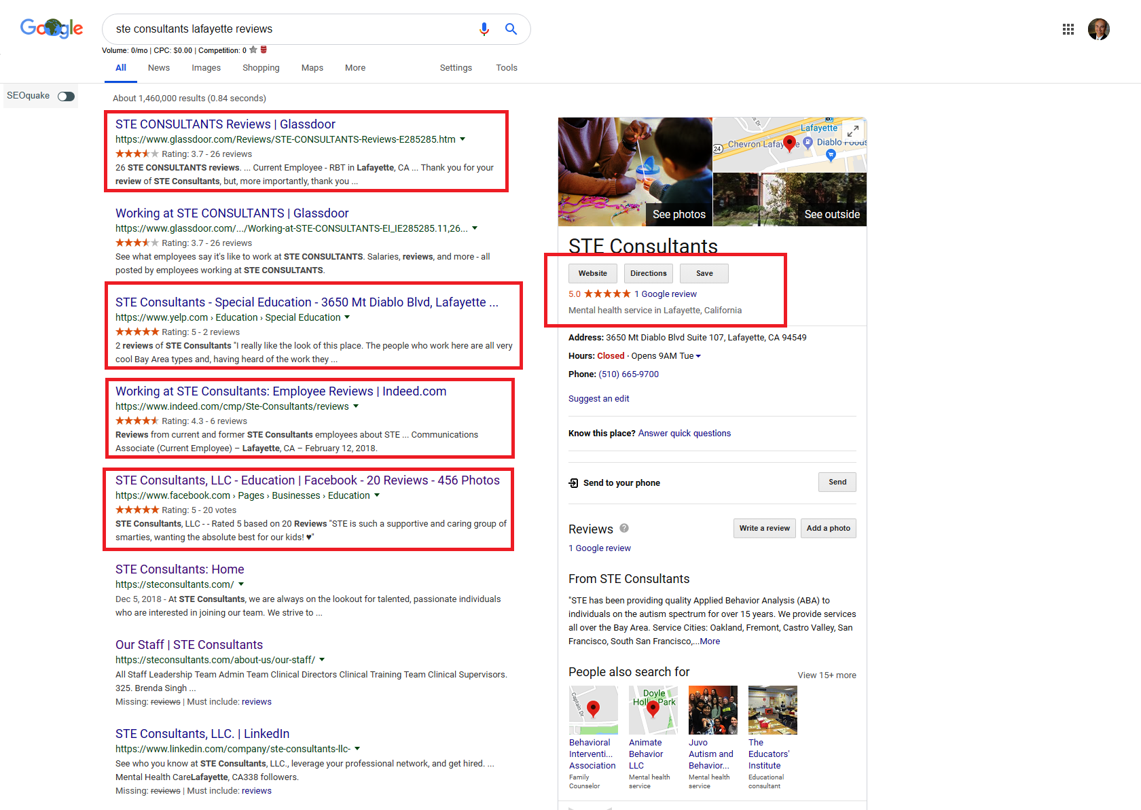
Task: Click the search magnifier icon
Action: pos(511,29)
